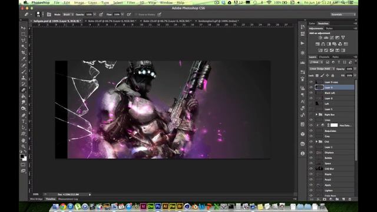Hide the Grey layer
Screen dimensions: 377x212
(311, 136)
